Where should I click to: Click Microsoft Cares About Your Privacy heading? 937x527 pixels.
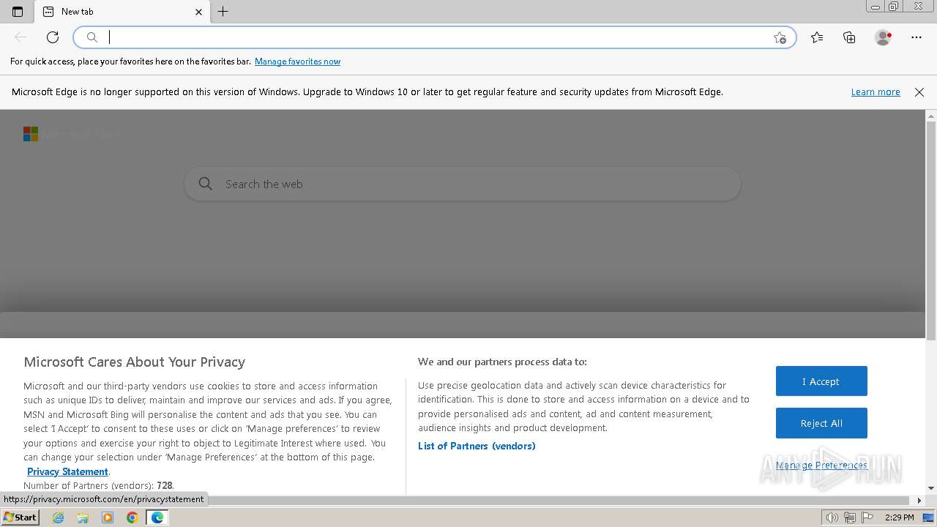(x=134, y=362)
